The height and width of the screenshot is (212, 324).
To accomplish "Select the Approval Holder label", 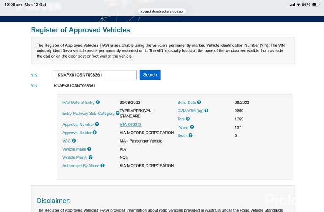I will (x=77, y=132).
